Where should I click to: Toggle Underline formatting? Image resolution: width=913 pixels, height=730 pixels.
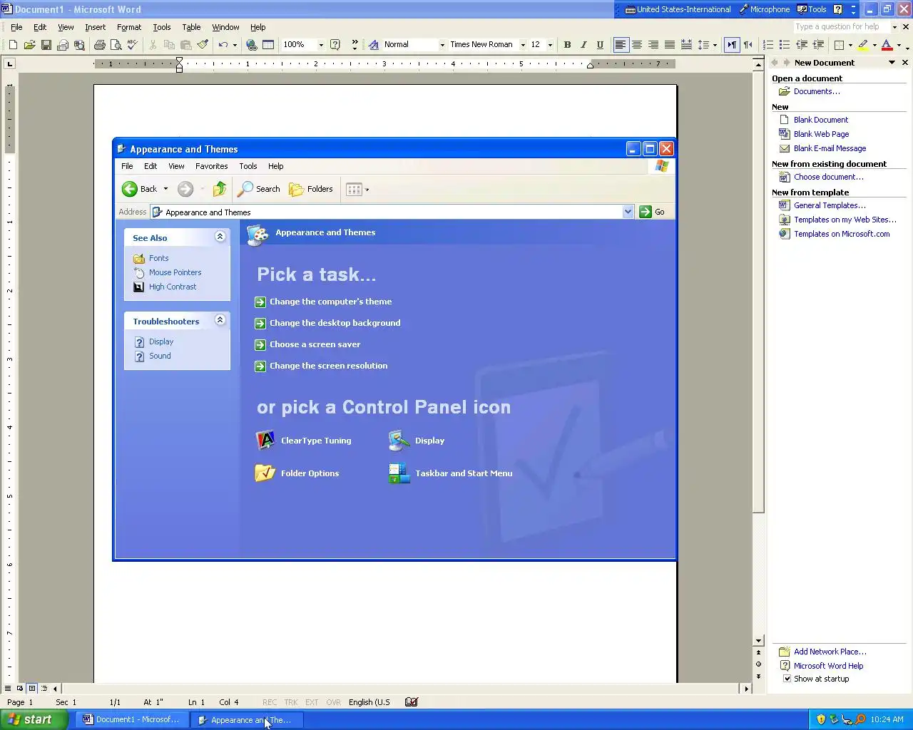tap(600, 45)
